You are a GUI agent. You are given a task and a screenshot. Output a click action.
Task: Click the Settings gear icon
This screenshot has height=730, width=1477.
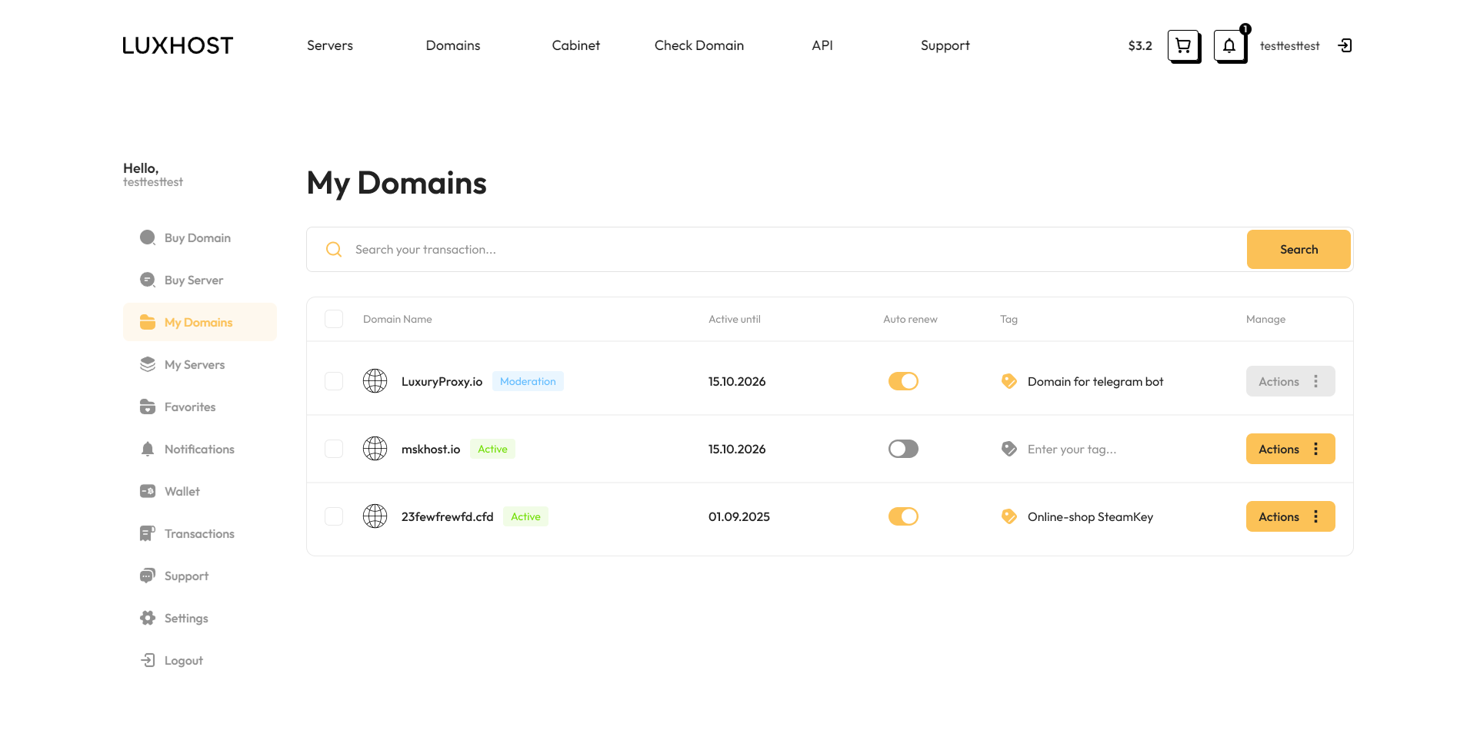click(148, 618)
